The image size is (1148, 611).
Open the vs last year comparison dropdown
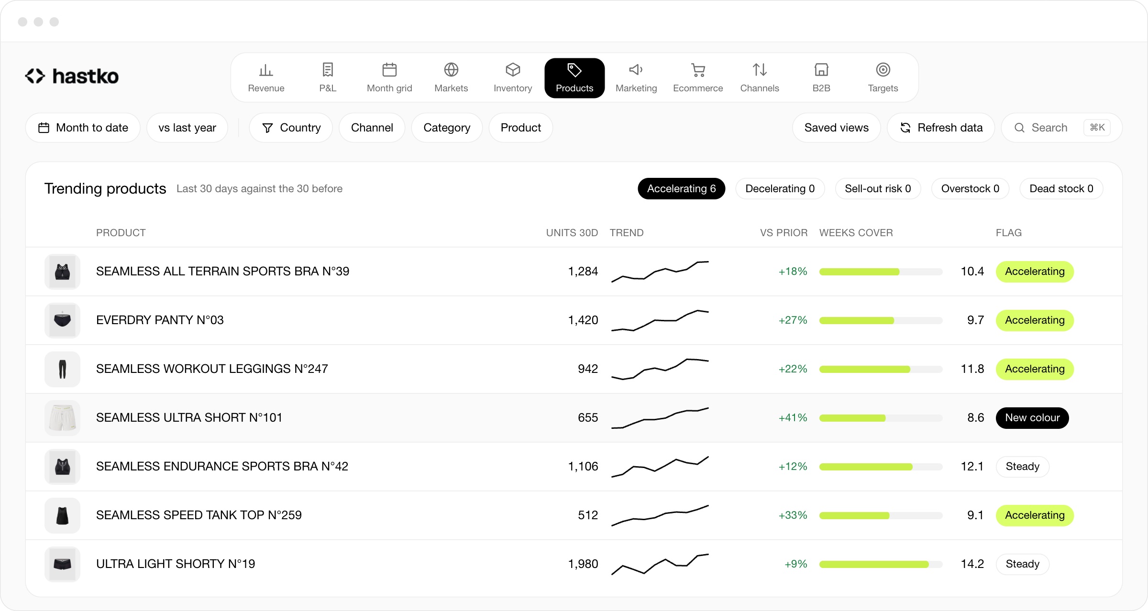click(187, 128)
